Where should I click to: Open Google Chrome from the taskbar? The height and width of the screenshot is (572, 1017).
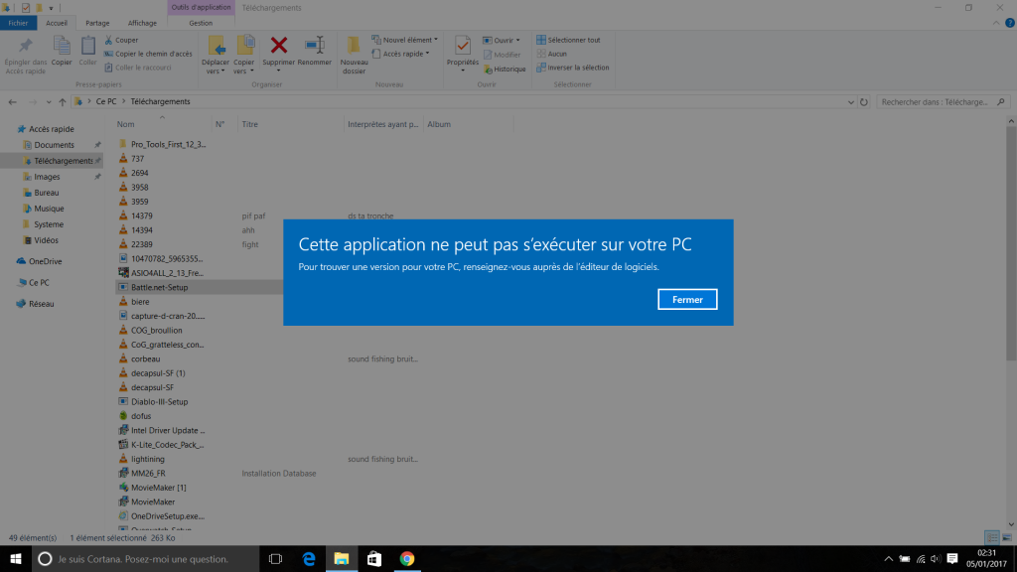[406, 558]
